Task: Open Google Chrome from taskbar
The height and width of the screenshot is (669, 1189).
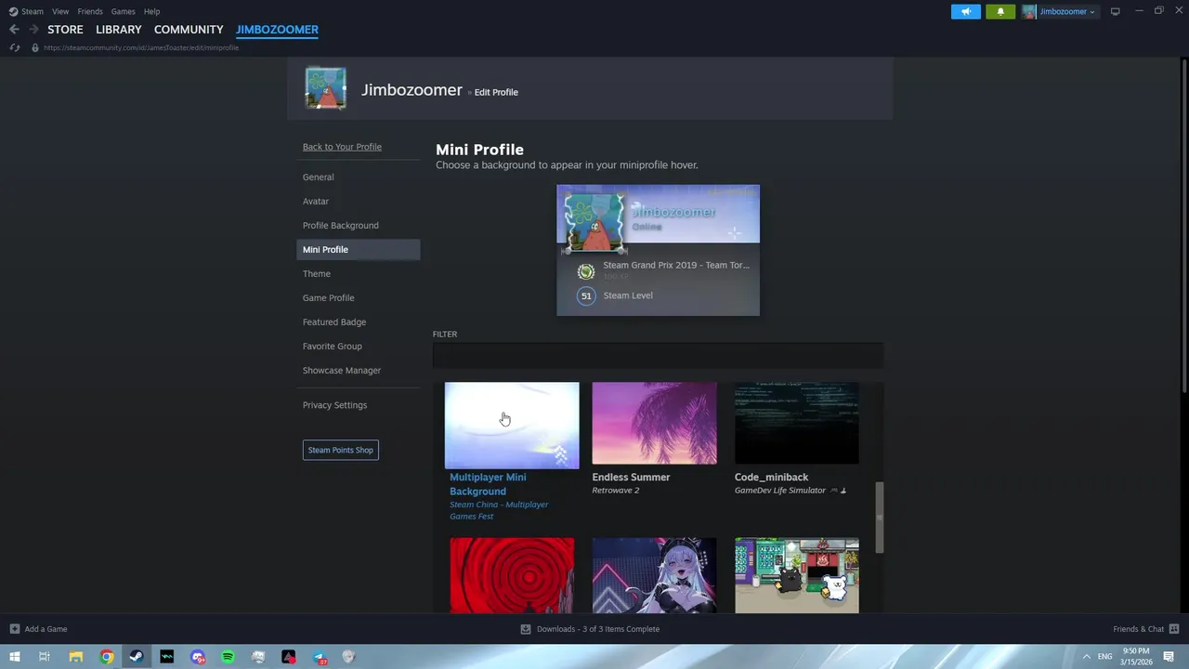Action: pos(107,657)
